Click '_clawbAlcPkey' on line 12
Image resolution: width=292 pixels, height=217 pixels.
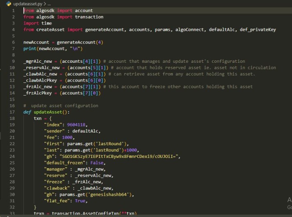point(40,80)
